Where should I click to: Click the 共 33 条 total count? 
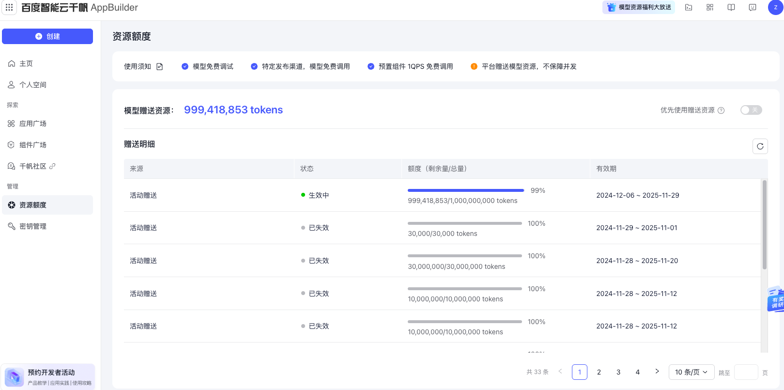click(538, 372)
